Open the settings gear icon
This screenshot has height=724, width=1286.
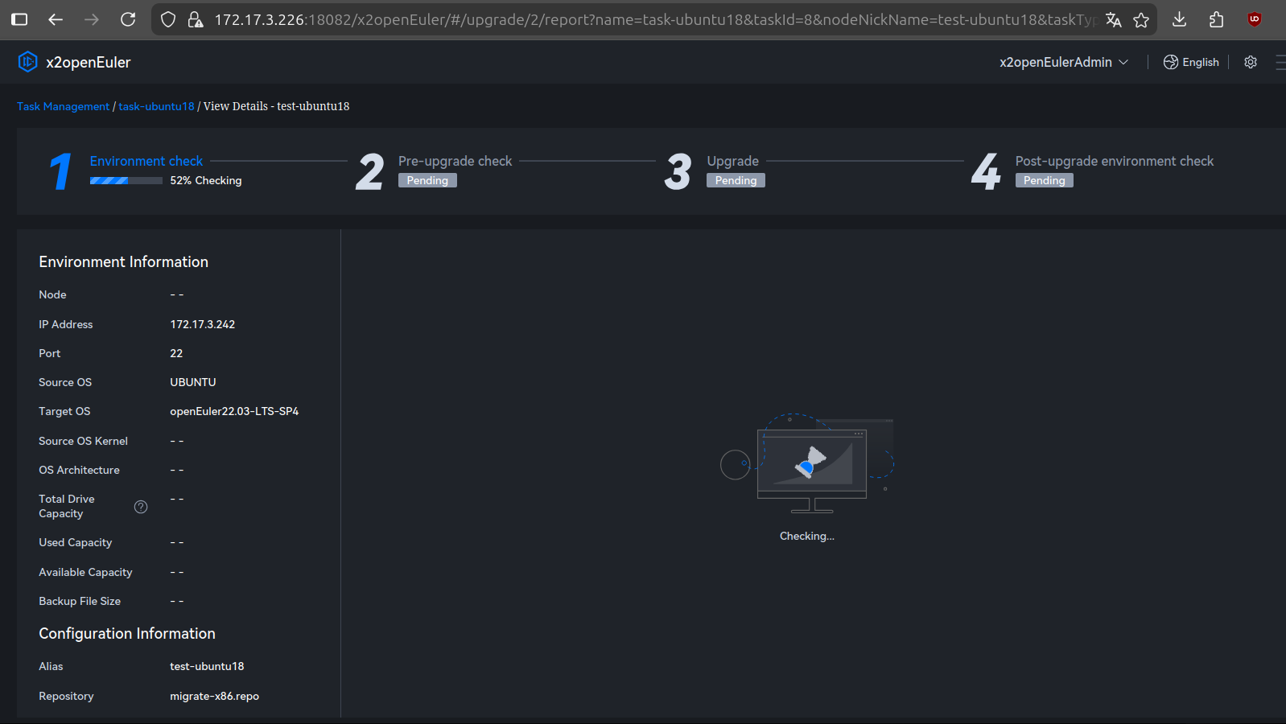click(1250, 62)
